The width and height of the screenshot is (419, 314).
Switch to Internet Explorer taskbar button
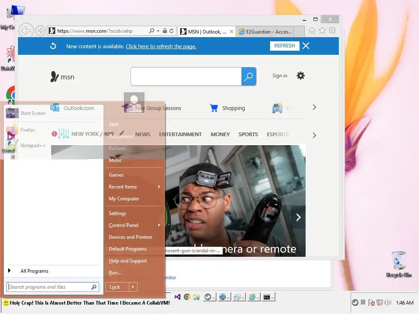(253, 297)
